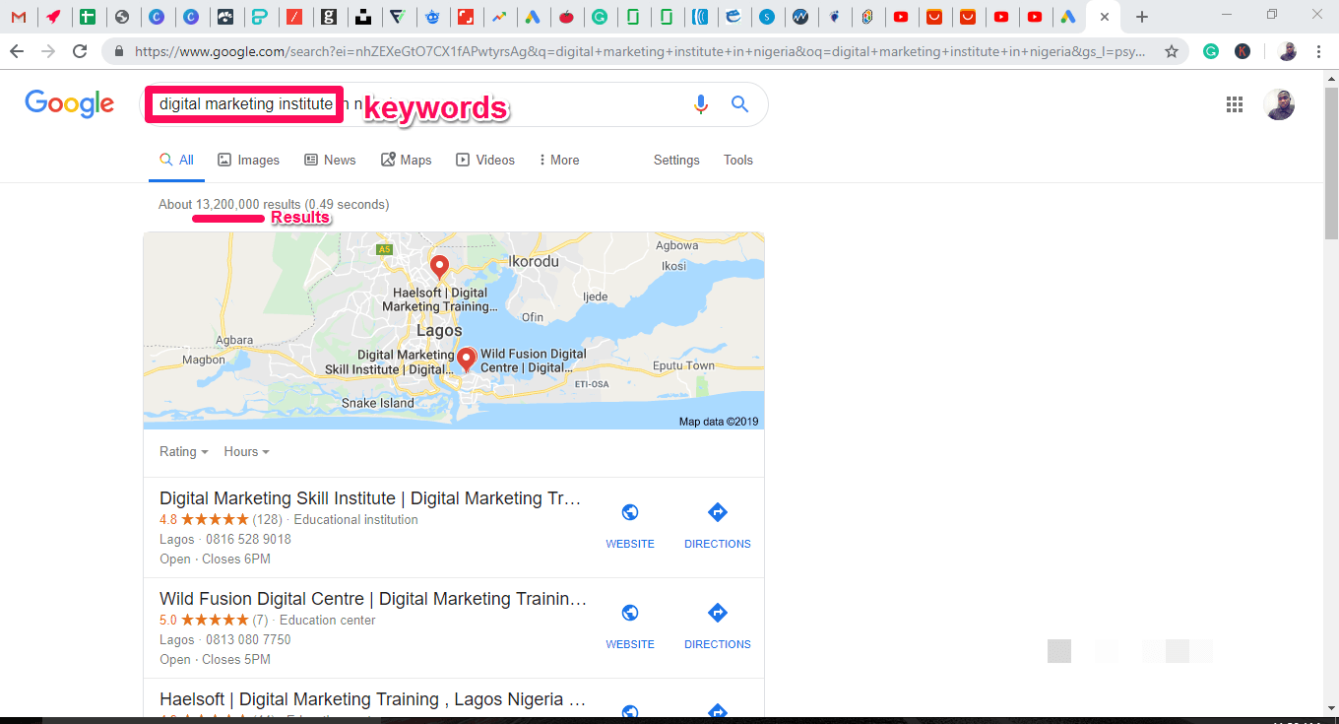Open the Gmail tab in the browser
1339x724 pixels.
(x=19, y=17)
